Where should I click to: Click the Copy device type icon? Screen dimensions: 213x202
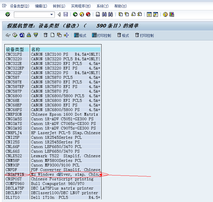point(59,35)
